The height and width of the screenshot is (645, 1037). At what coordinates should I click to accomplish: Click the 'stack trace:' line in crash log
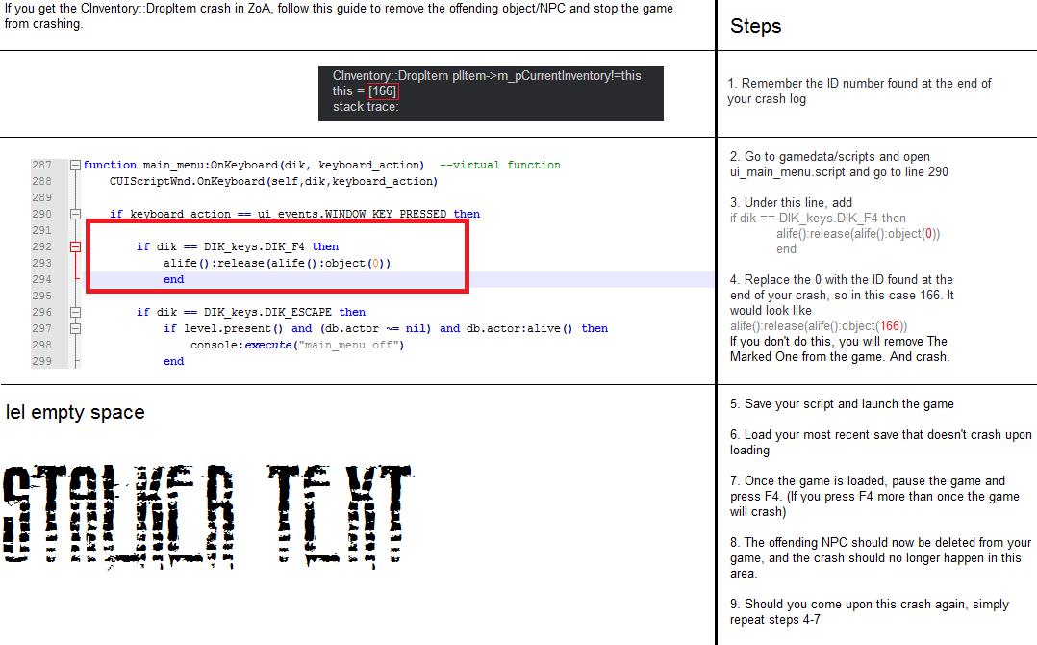coord(366,107)
